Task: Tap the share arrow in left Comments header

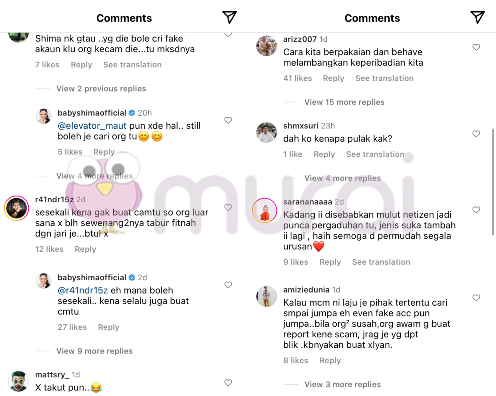Action: [x=229, y=18]
